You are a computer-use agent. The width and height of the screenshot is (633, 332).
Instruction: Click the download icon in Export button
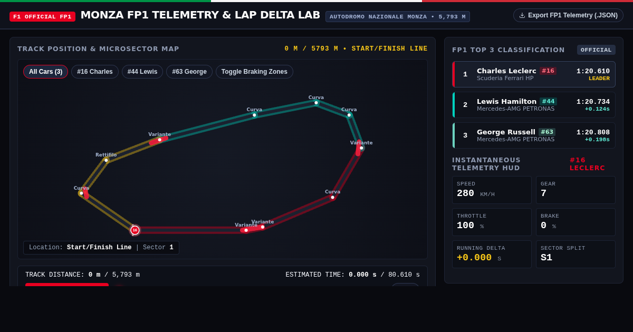522,15
